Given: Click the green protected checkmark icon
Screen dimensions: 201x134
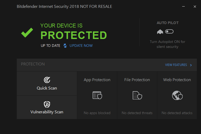Looking at the screenshot, I should point(27,32).
